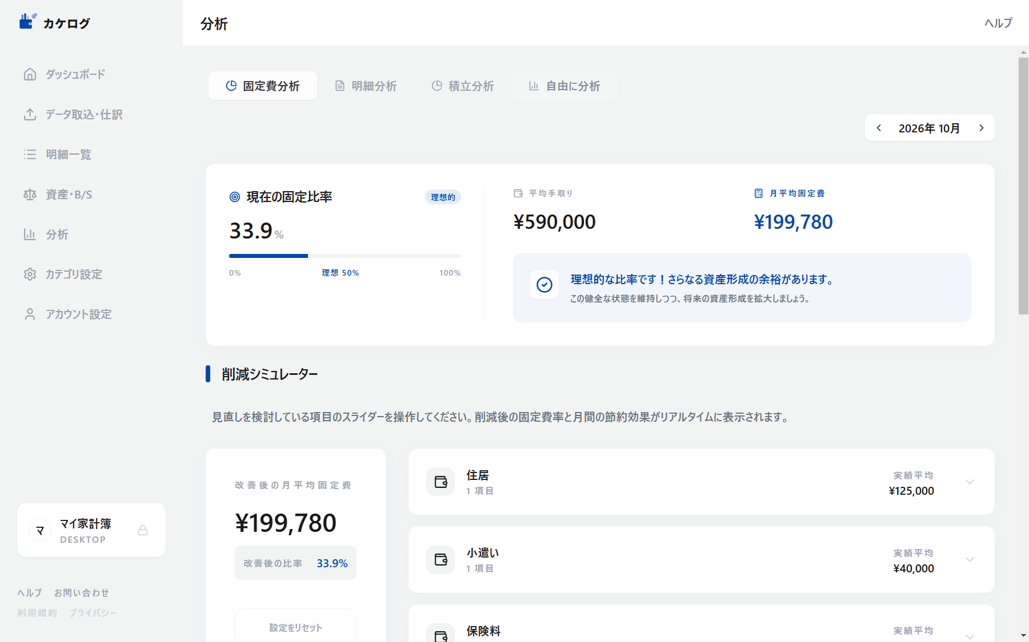The height and width of the screenshot is (642, 1029).
Task: Click the vertical page scrollbar thumb
Action: click(x=1023, y=185)
